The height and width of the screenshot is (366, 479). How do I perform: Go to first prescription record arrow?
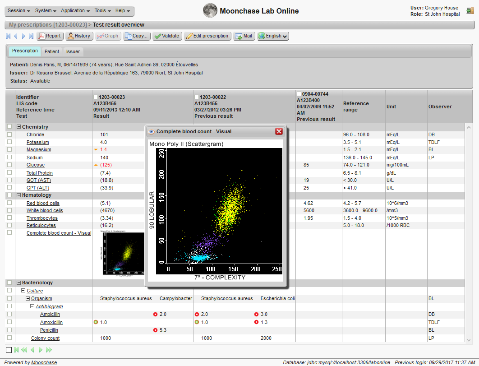click(8, 36)
